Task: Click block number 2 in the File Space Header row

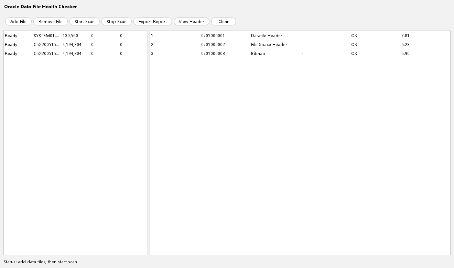Action: coord(152,45)
